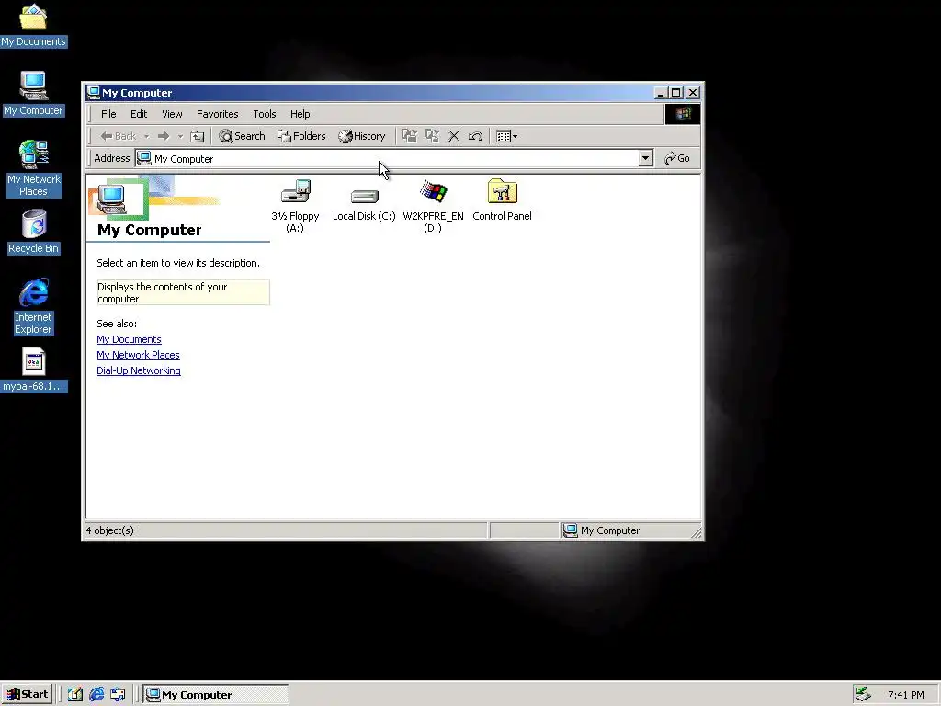The height and width of the screenshot is (706, 941).
Task: Click the My Computer taskbar button
Action: click(x=216, y=695)
